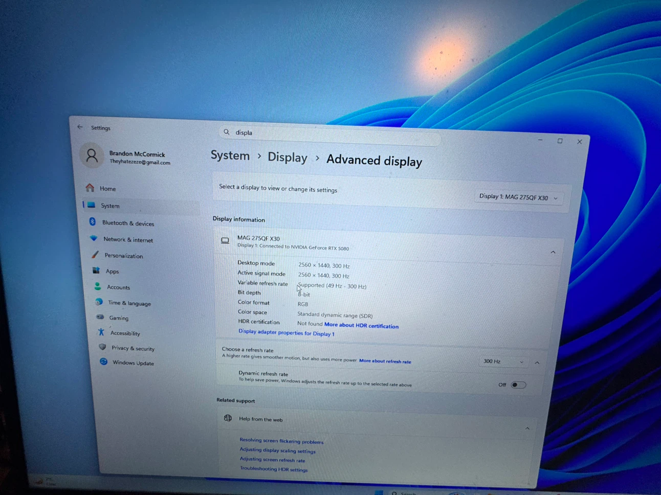Collapse the Choose a refresh rate section
661x495 pixels.
[x=537, y=363]
